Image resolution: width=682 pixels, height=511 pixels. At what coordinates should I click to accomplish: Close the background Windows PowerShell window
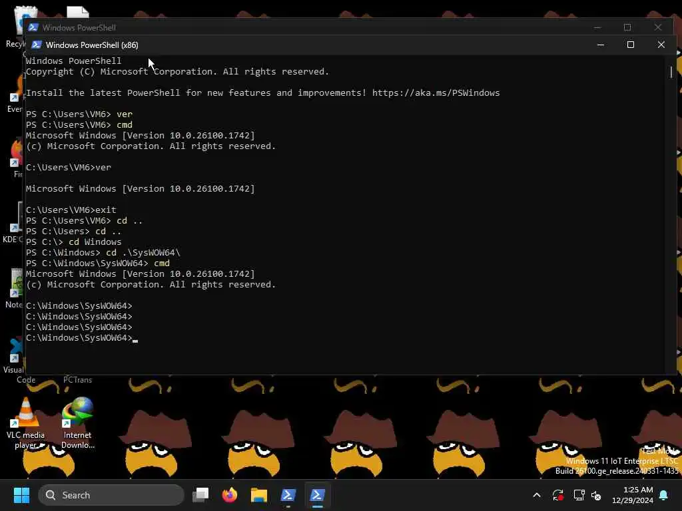[658, 27]
